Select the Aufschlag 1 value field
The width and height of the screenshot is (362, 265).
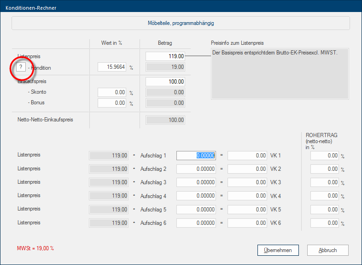197,156
